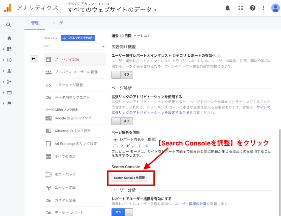Click the user account avatar
Screen dimensions: 281x216
click(x=275, y=8)
